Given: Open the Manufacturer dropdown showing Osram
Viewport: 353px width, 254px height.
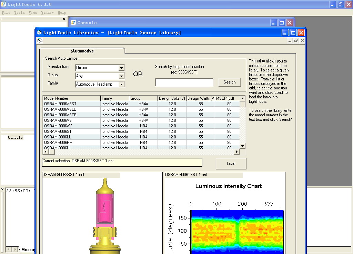Looking at the screenshot, I should [121, 68].
